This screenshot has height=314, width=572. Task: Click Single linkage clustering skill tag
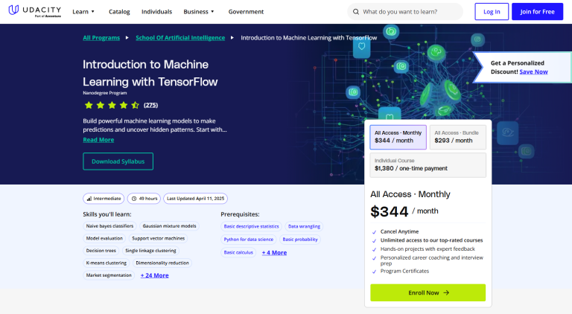coord(150,251)
